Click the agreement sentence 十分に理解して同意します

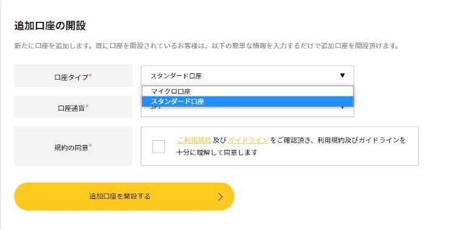(217, 152)
